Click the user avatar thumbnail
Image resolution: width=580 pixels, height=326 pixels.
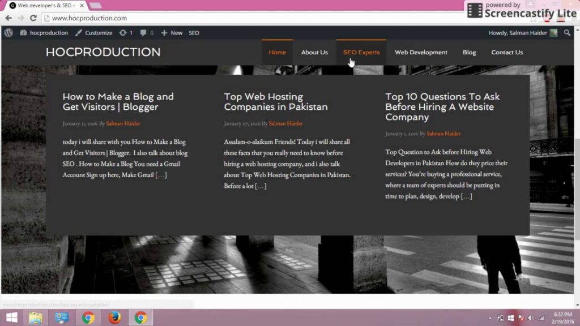coord(553,33)
